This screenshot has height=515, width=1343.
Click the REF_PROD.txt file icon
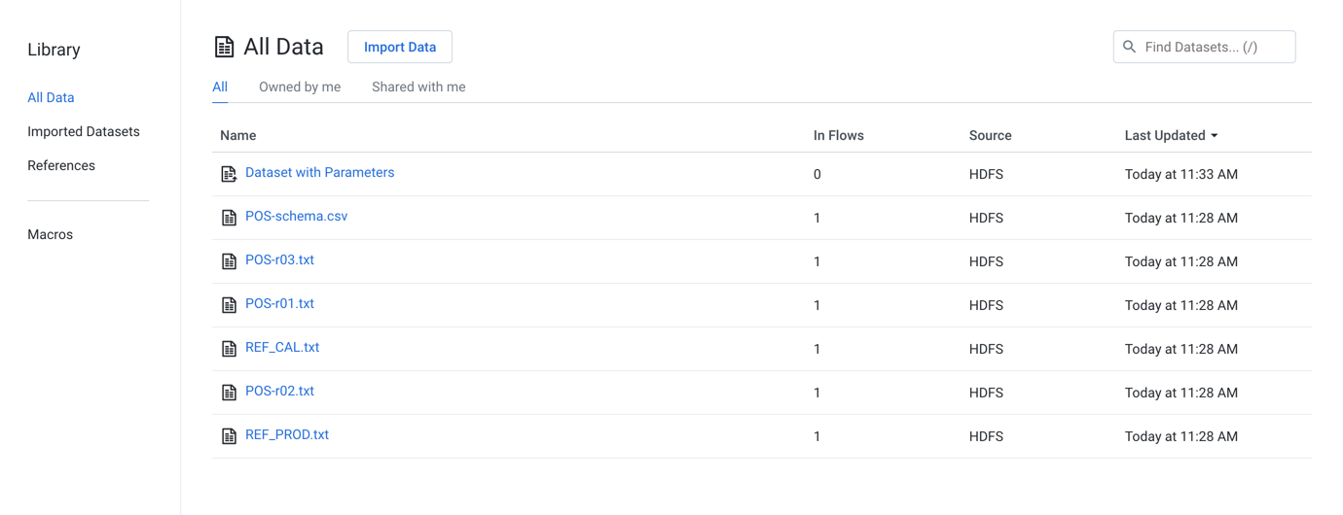229,436
